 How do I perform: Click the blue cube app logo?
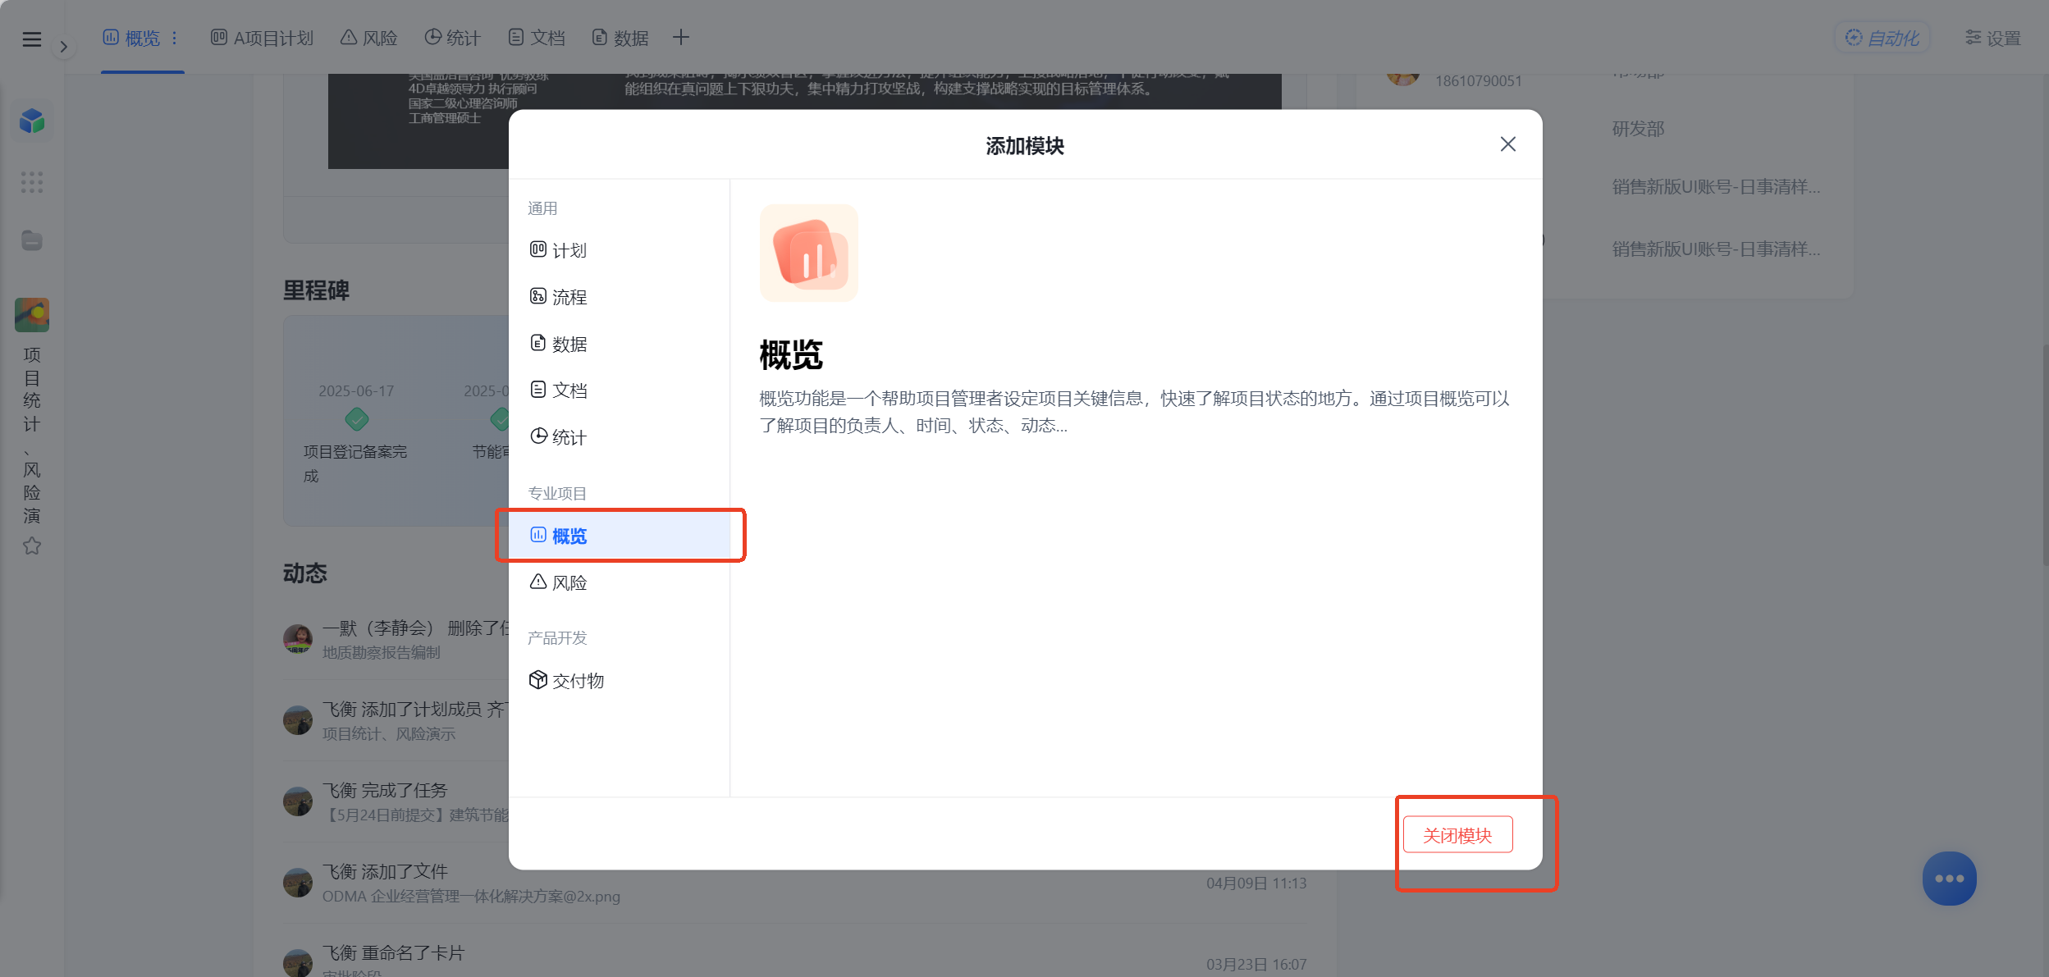pyautogui.click(x=32, y=121)
